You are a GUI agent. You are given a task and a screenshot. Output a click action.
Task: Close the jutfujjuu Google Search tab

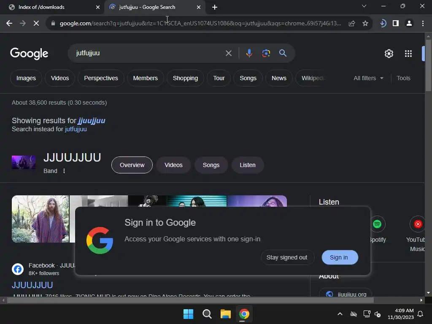click(x=199, y=7)
